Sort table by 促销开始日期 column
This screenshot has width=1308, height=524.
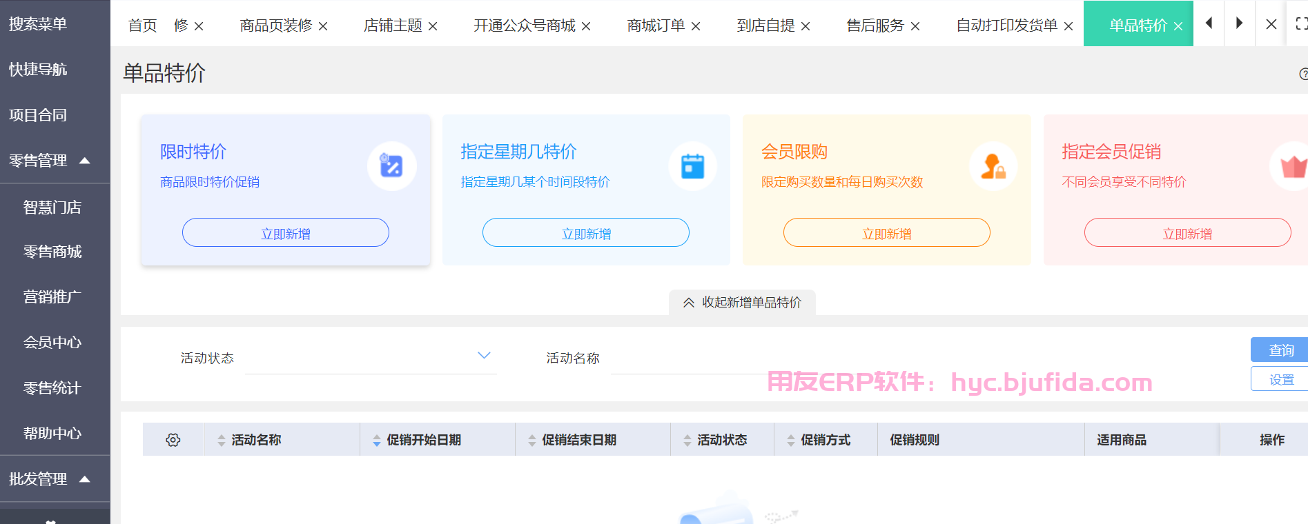click(377, 441)
